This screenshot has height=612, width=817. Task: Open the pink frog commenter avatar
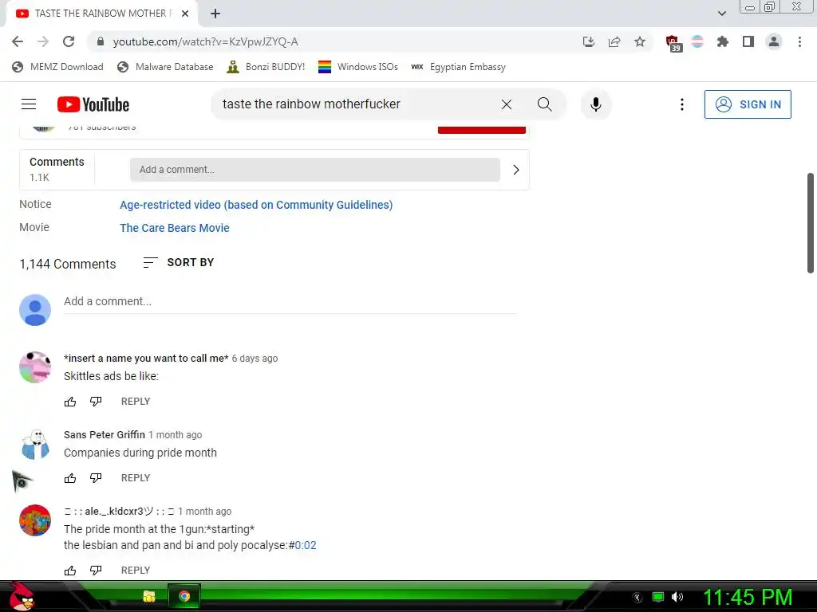tap(35, 367)
